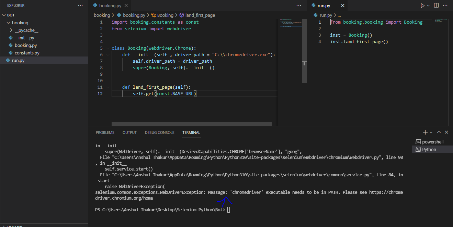Screen dimensions: 453x227
Task: Click Booking class breadcrumb
Action: (162, 15)
